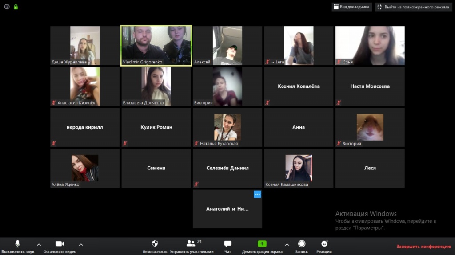This screenshot has height=255, width=455.
Task: Open blue more options button on Анатолий tile
Action: click(257, 194)
